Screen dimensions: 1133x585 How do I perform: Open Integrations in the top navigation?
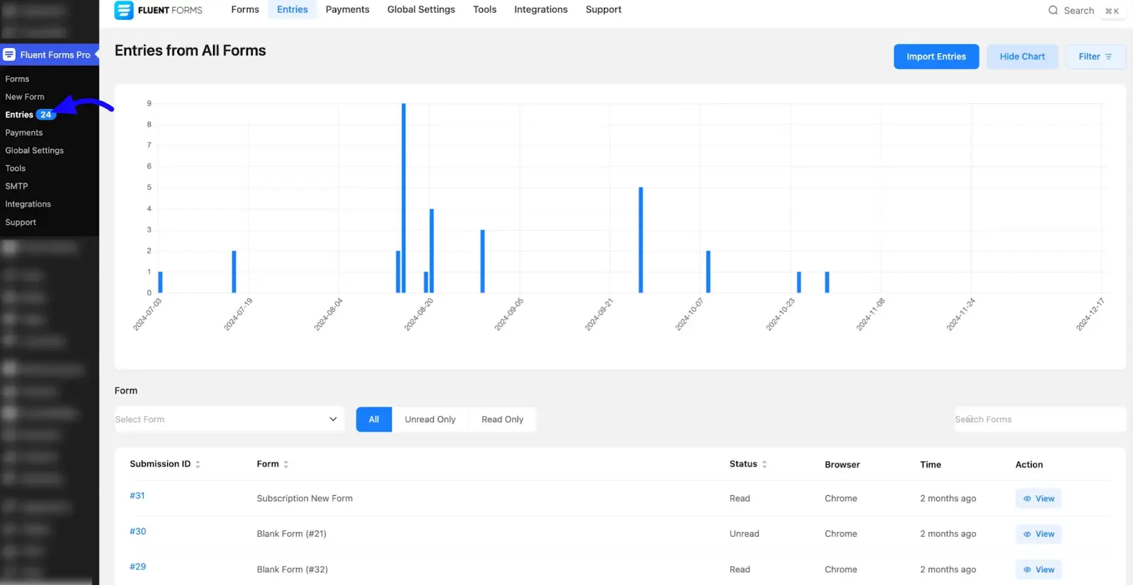(x=541, y=10)
